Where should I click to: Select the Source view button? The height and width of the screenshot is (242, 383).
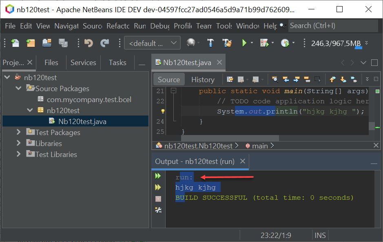[169, 80]
